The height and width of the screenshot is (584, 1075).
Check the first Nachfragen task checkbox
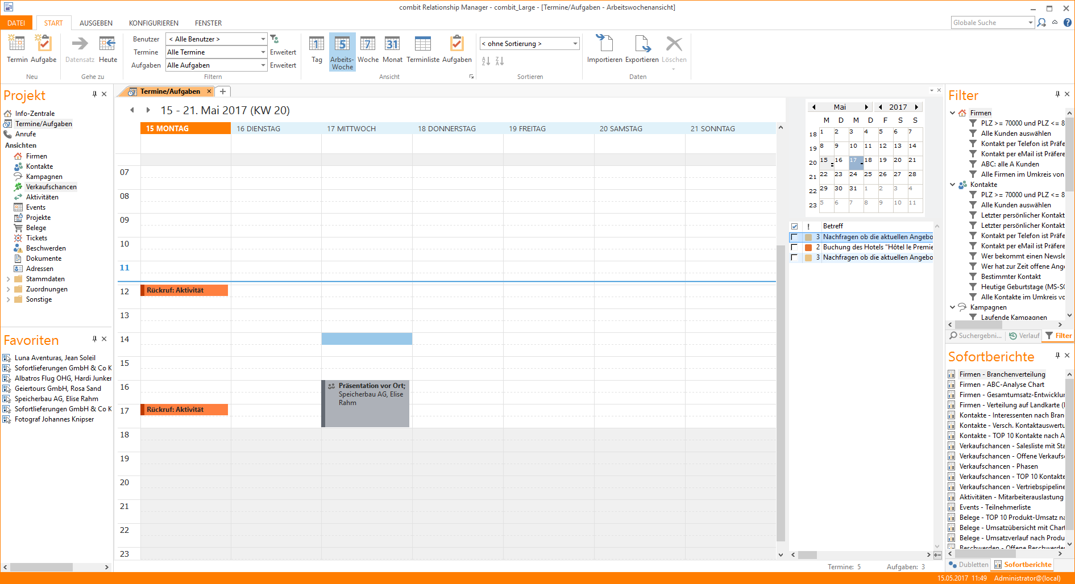(794, 237)
